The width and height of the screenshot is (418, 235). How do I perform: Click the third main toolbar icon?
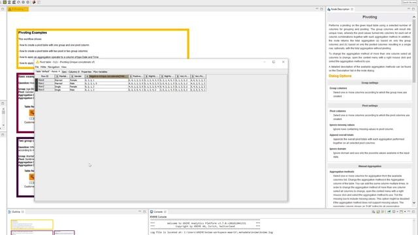14,2
